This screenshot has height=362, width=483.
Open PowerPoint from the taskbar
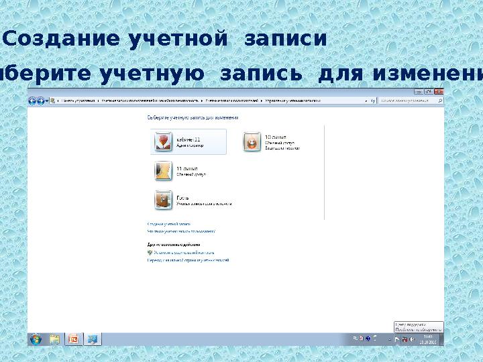click(x=74, y=339)
